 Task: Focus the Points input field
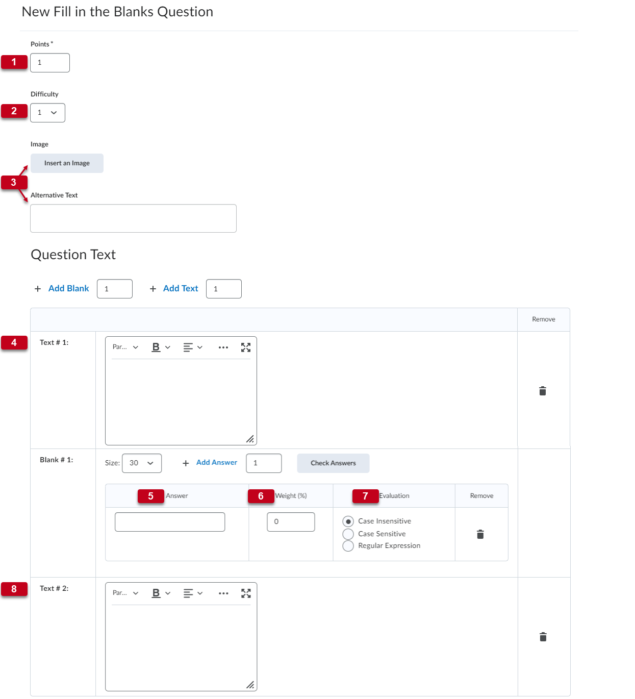tap(50, 63)
